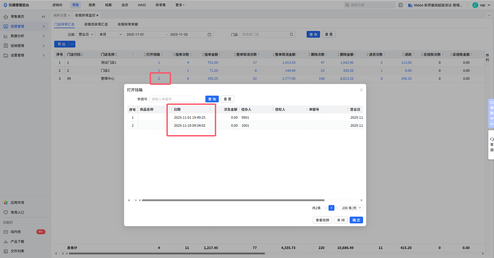This screenshot has height=258, width=494.
Task: Click the horizontal scrollbar in the 打开钱箱 dialog
Action: (x=233, y=200)
